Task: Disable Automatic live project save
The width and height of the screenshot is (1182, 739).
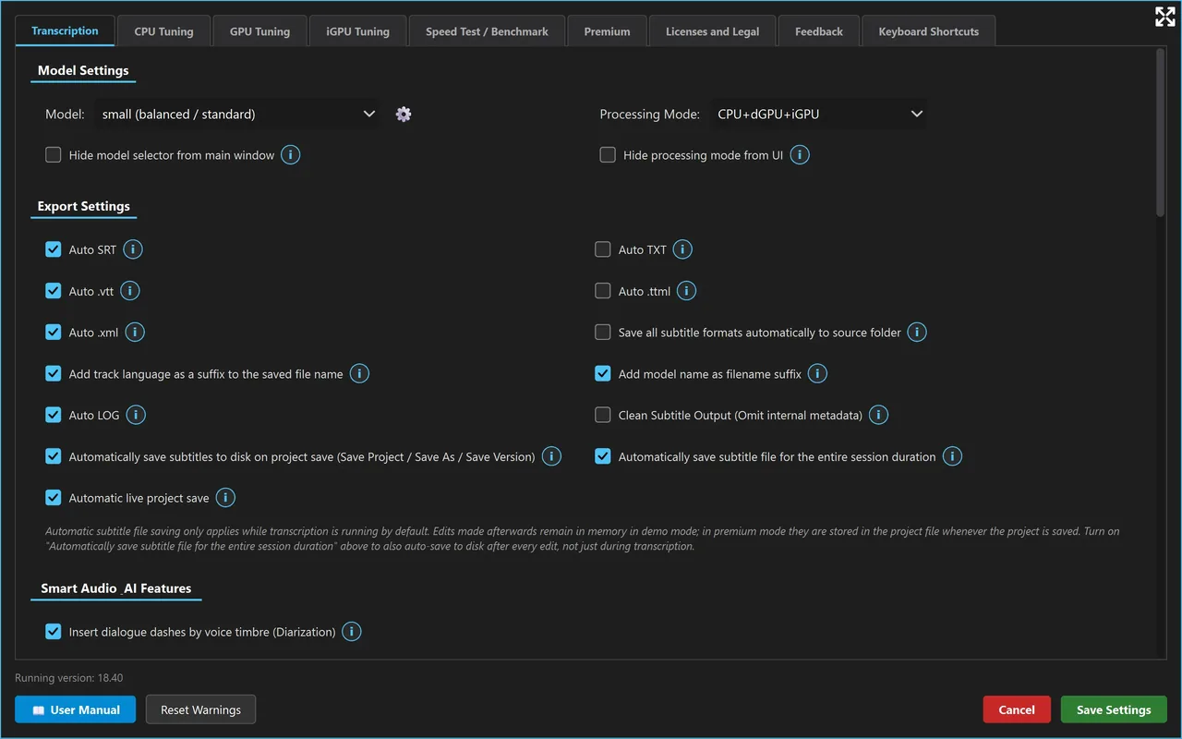Action: coord(54,498)
